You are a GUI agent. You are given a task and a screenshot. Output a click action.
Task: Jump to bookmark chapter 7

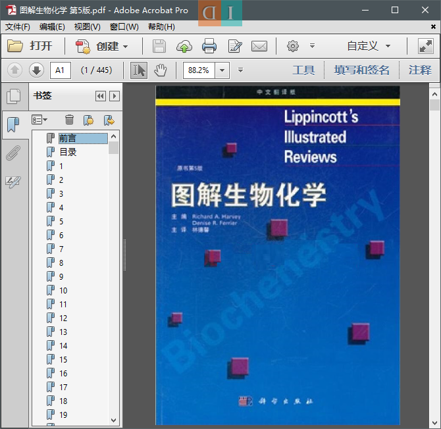point(61,249)
